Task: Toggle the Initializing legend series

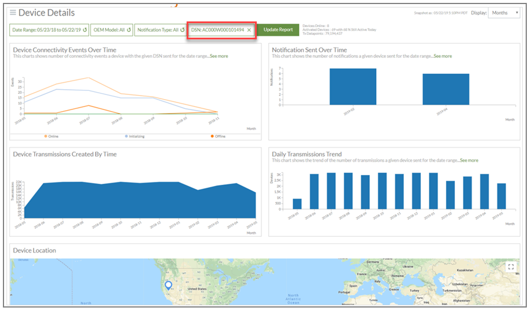Action: pyautogui.click(x=134, y=136)
